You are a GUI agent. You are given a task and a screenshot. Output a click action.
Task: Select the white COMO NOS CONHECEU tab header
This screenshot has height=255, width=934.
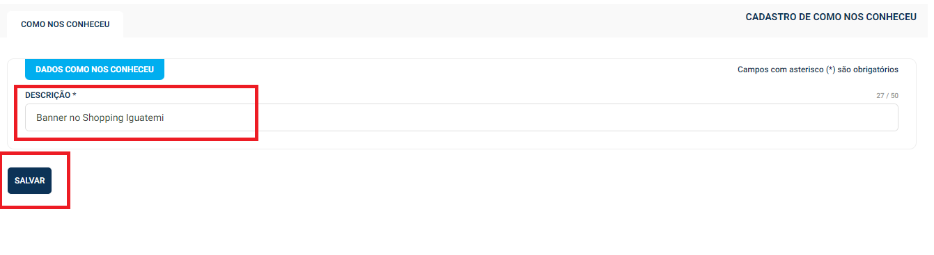point(65,24)
